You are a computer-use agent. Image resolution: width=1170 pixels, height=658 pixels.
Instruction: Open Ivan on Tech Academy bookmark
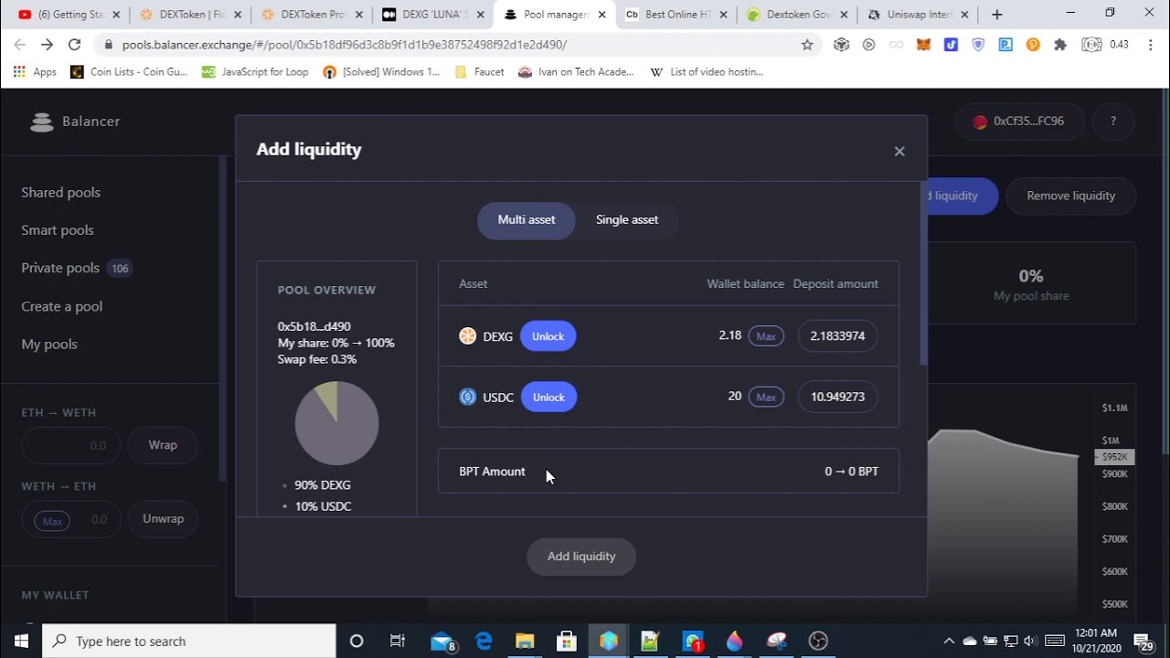pyautogui.click(x=576, y=72)
